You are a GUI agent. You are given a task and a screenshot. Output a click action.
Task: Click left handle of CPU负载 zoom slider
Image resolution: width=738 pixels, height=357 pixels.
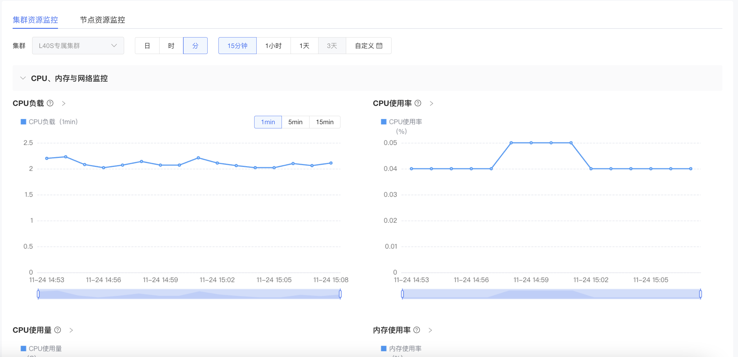[38, 294]
